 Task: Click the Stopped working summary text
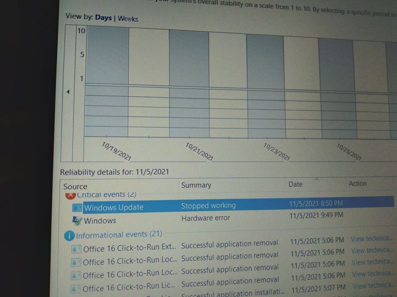point(208,205)
